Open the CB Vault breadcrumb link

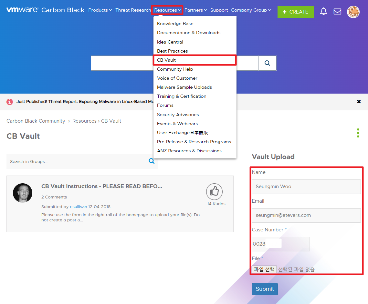[111, 121]
